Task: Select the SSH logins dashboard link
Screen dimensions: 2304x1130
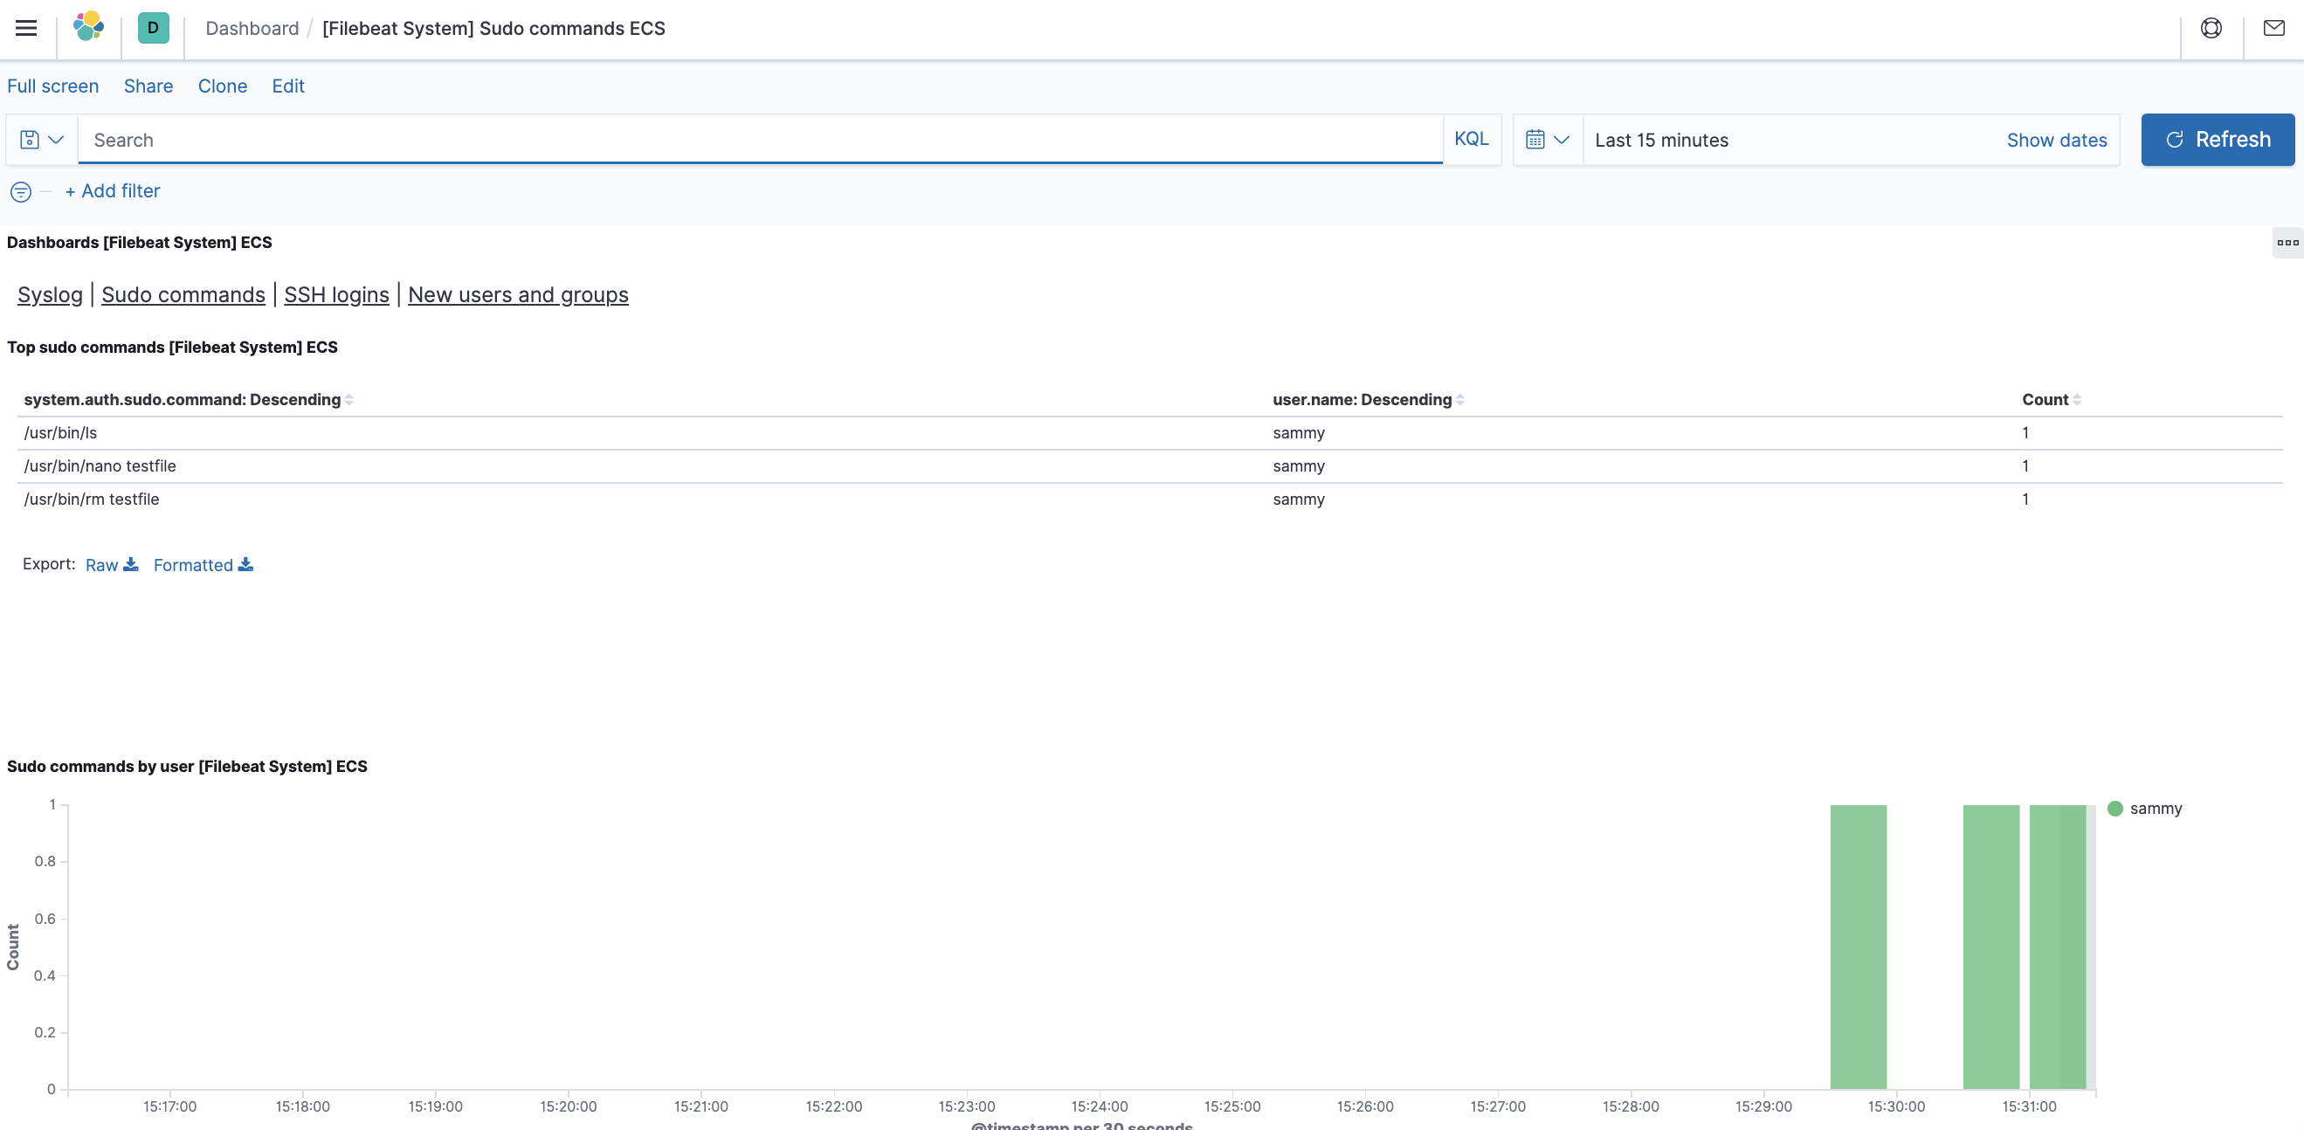Action: (335, 294)
